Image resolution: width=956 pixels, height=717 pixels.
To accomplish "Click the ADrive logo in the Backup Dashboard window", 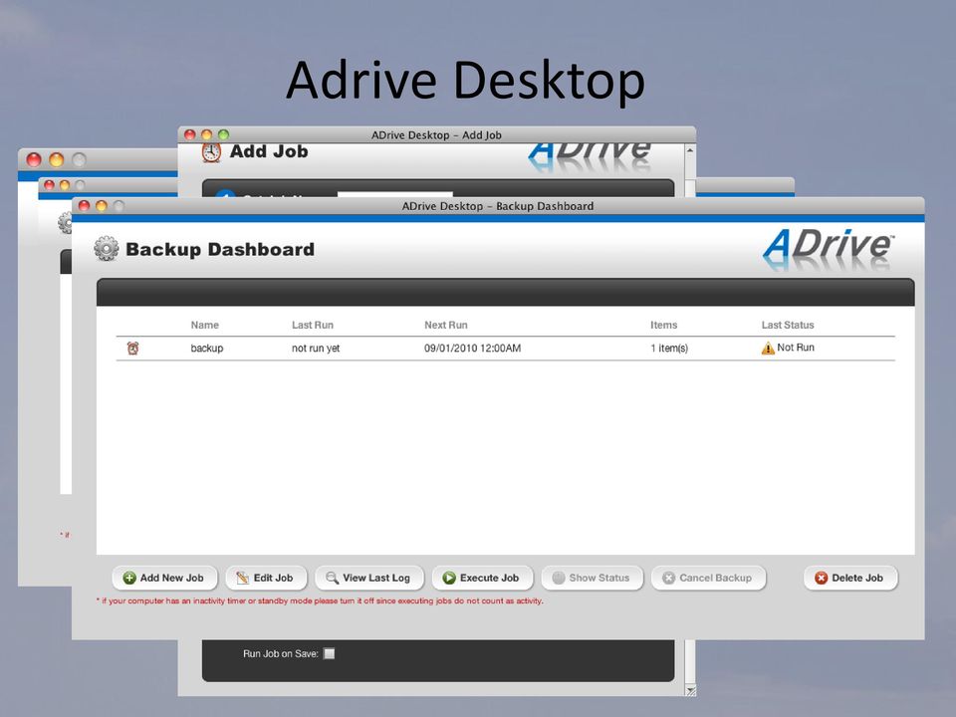I will [829, 249].
